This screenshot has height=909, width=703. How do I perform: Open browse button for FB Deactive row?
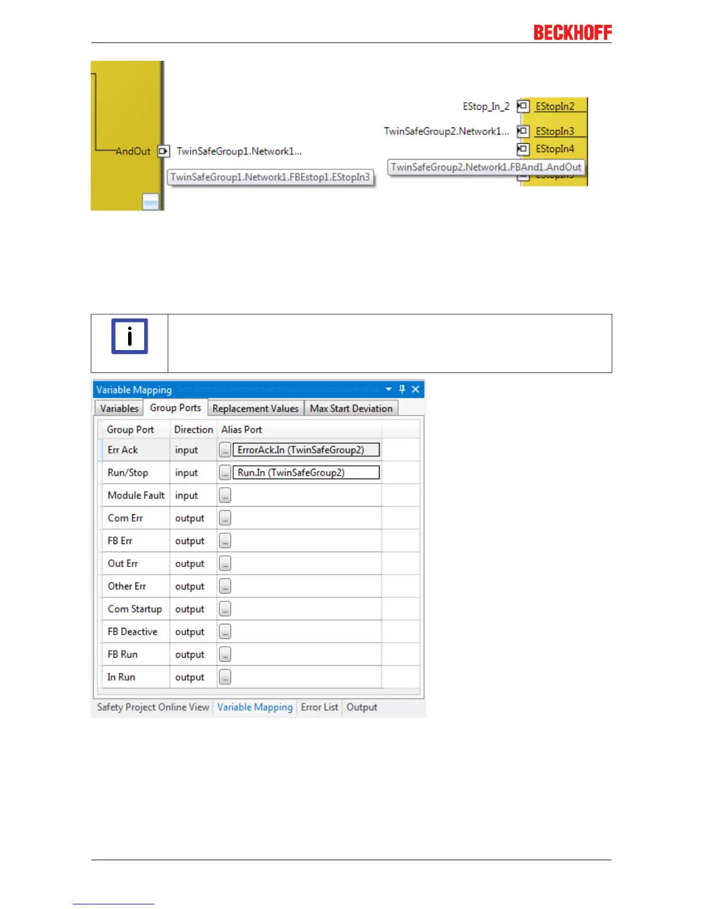tap(225, 631)
